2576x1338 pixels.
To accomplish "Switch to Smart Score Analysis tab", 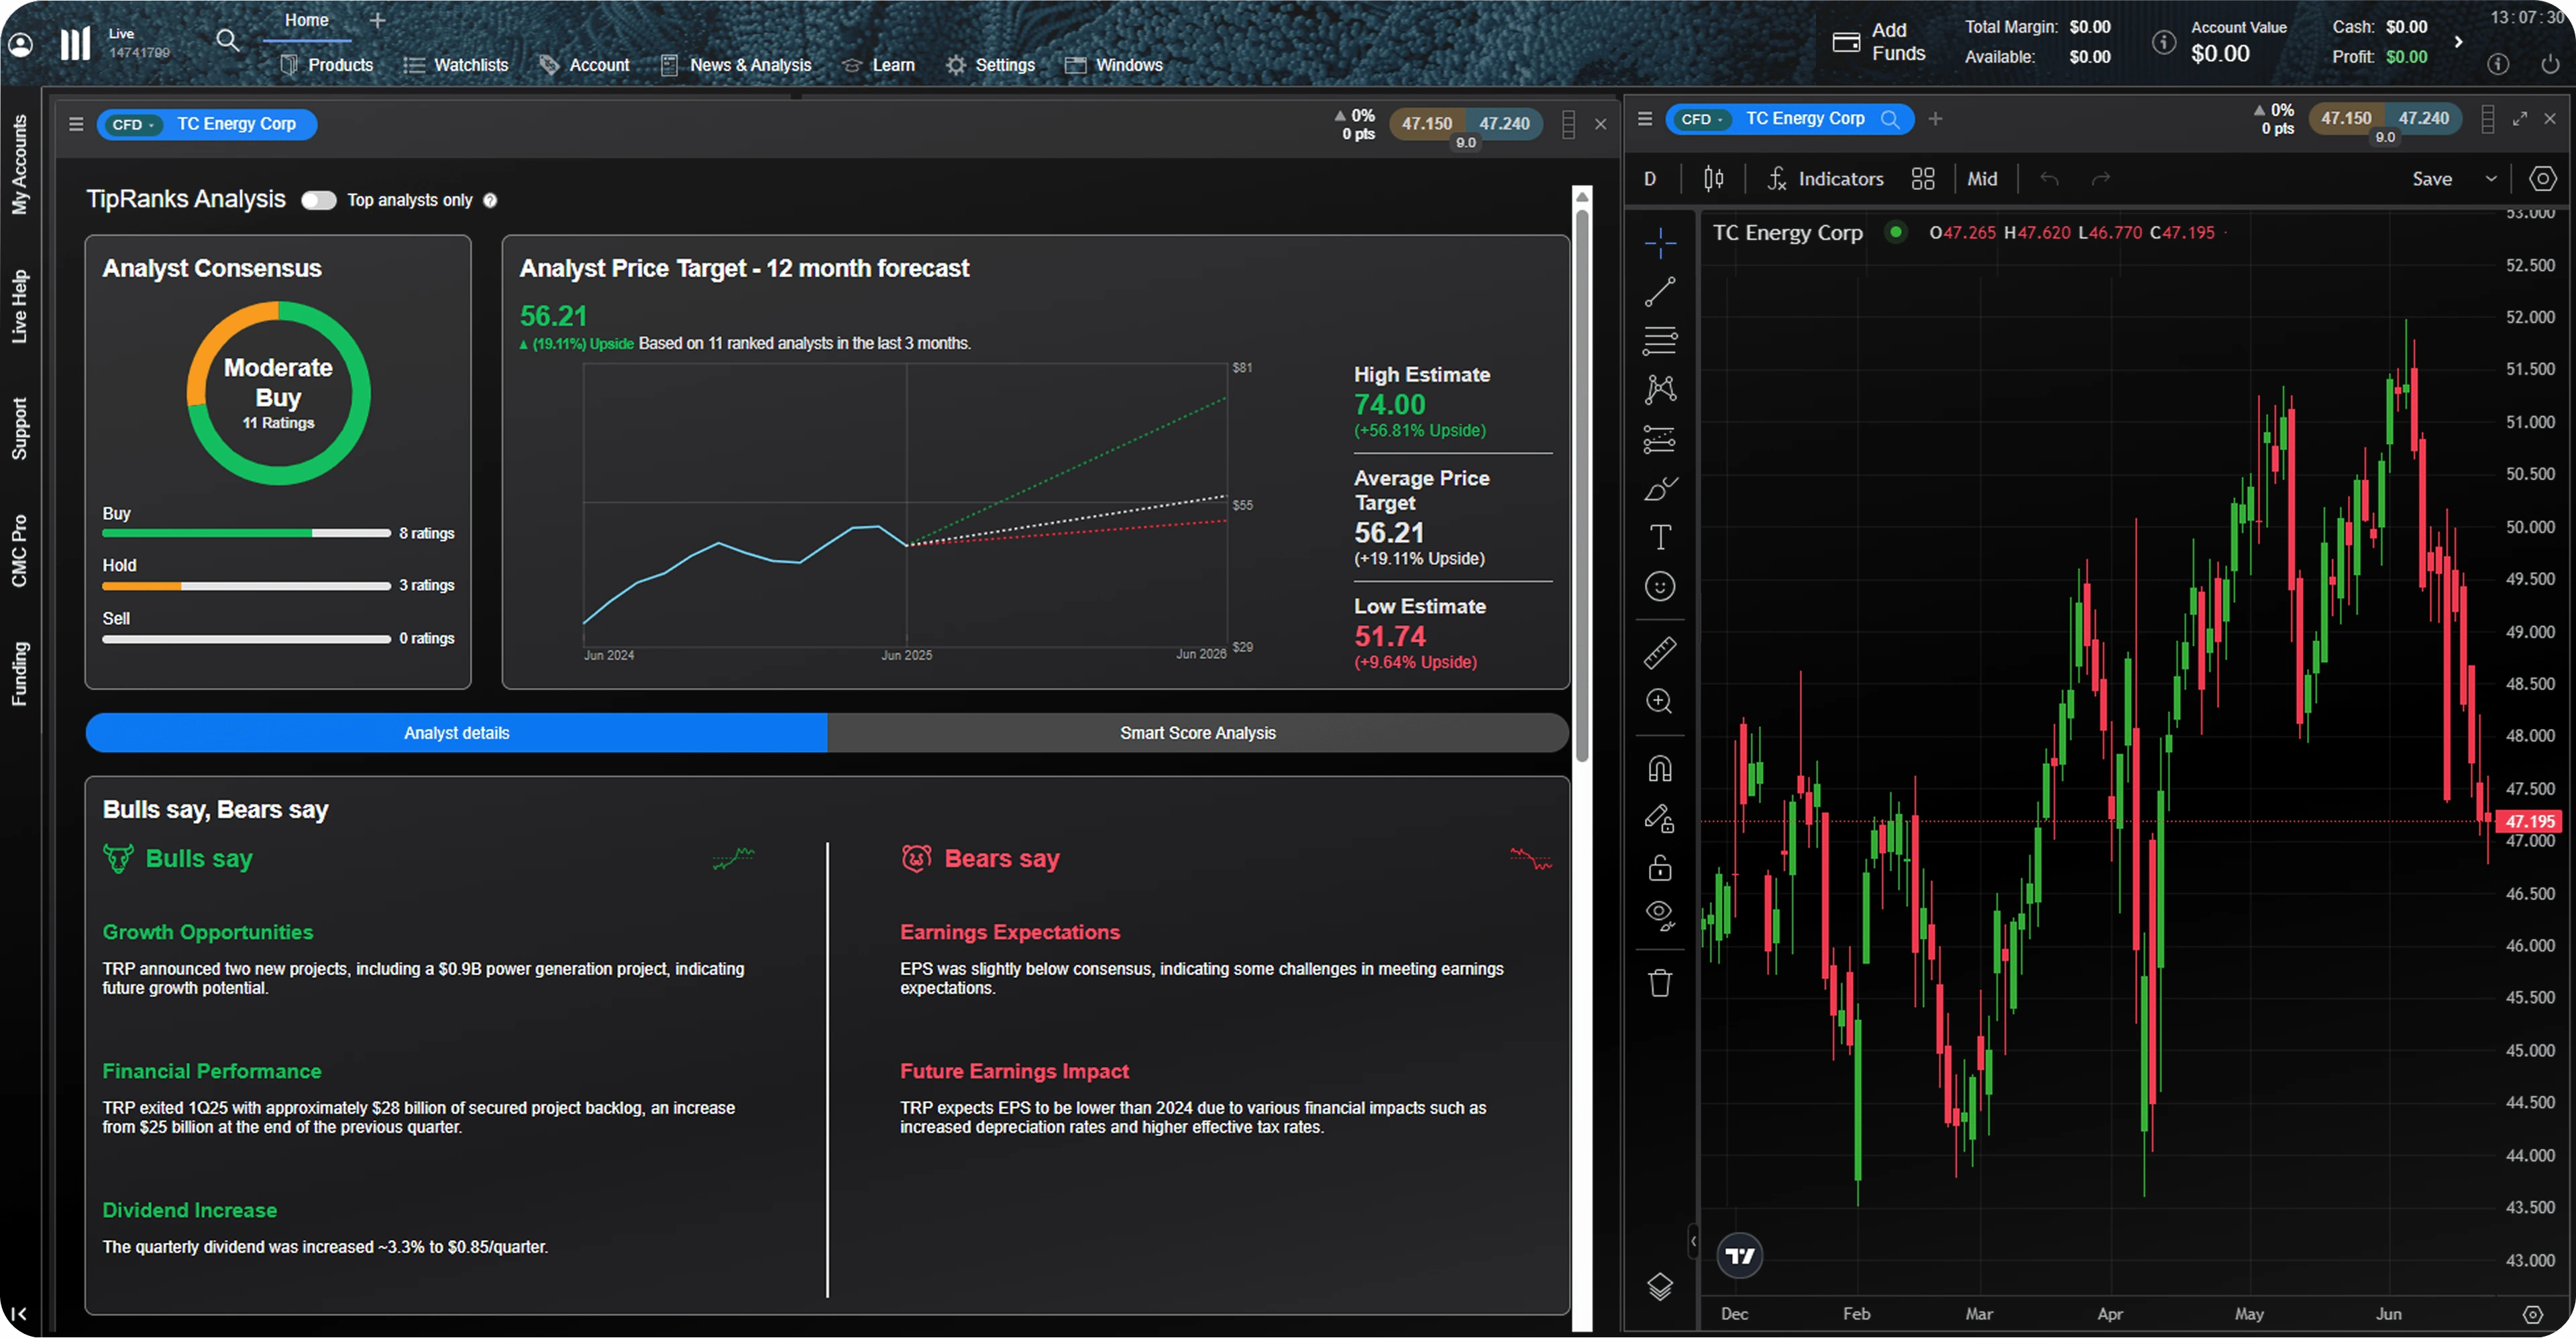I will [x=1197, y=733].
